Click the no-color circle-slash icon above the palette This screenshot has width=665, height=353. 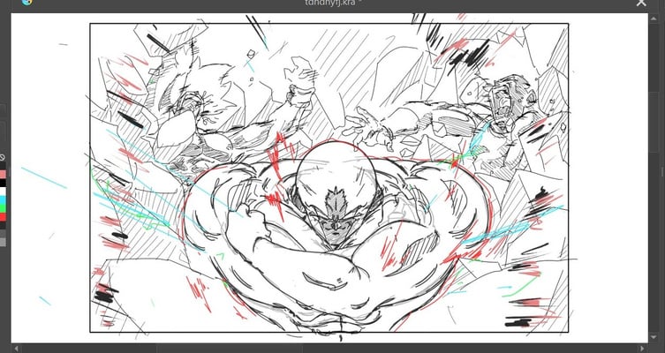2,158
